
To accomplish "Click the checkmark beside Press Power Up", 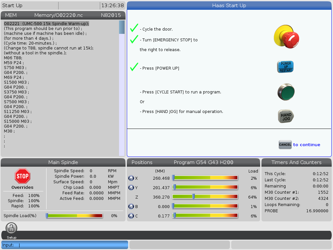I will click(x=134, y=67).
